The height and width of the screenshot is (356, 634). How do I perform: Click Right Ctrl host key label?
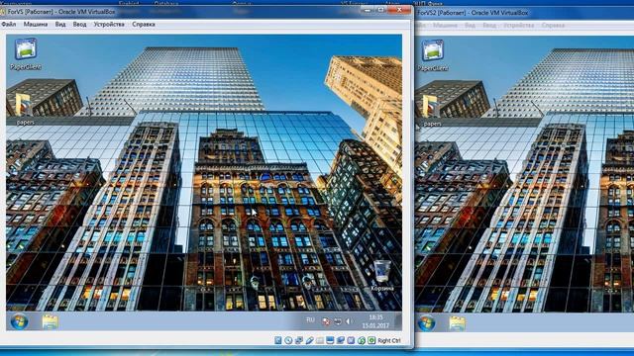tap(389, 340)
